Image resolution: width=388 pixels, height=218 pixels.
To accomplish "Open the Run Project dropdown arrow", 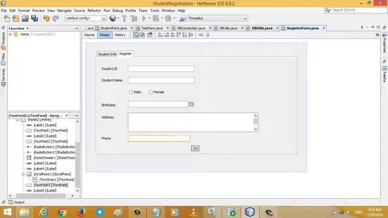I will pos(149,18).
